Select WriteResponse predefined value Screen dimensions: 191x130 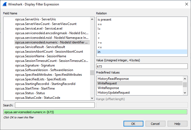[x=140, y=88]
